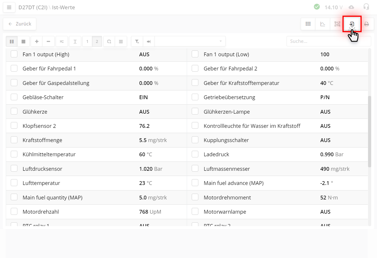Tick the Ladedruck checkbox
Screen dimensions: 377x258
[x=195, y=154]
